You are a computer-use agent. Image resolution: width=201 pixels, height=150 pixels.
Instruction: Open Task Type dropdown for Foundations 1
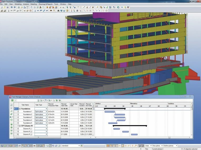pyautogui.click(x=46, y=112)
